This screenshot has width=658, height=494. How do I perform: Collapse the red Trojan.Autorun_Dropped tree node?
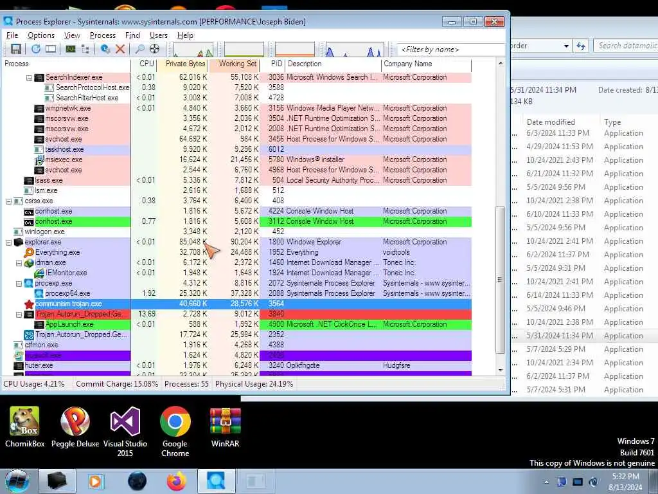point(19,314)
